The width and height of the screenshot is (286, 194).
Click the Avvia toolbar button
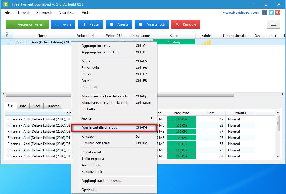point(63,24)
